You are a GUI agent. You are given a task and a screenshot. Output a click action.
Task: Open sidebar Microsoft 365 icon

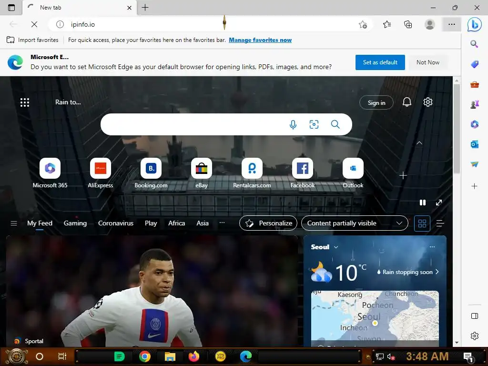click(474, 124)
